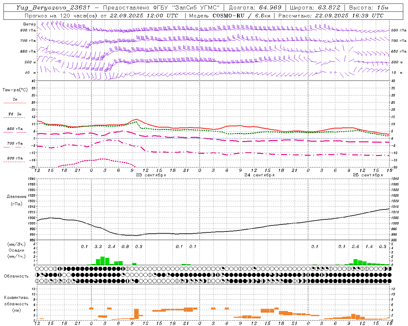Click the Облачность cloud cover label
Image resolution: width=408 pixels, height=326 pixels.
click(16, 276)
